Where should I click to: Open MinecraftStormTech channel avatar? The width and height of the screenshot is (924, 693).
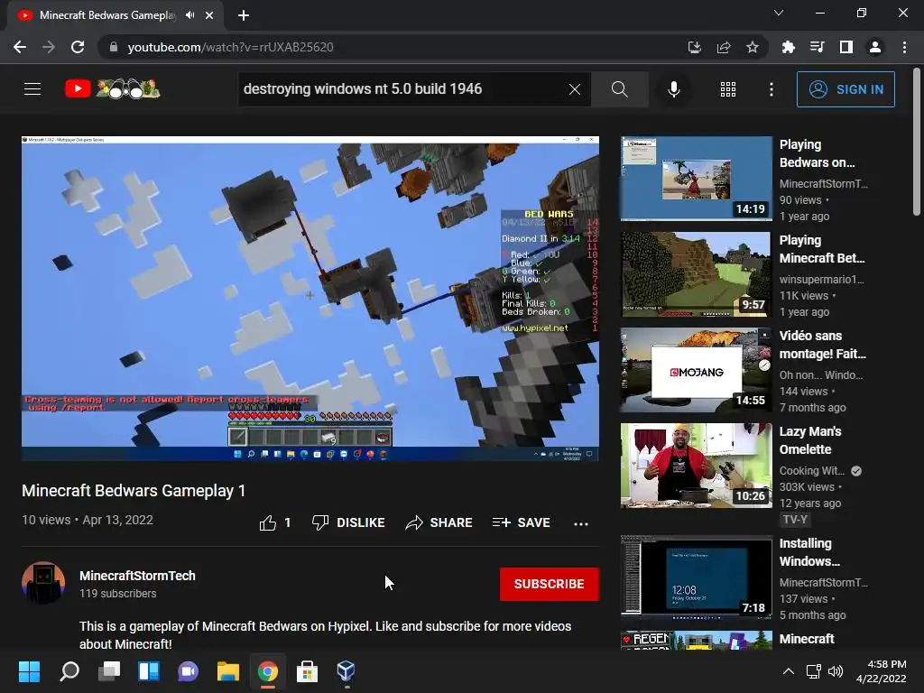(x=43, y=583)
